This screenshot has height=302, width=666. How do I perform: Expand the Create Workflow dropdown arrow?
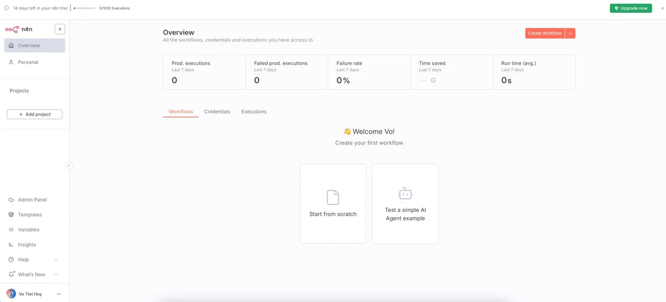tap(571, 33)
